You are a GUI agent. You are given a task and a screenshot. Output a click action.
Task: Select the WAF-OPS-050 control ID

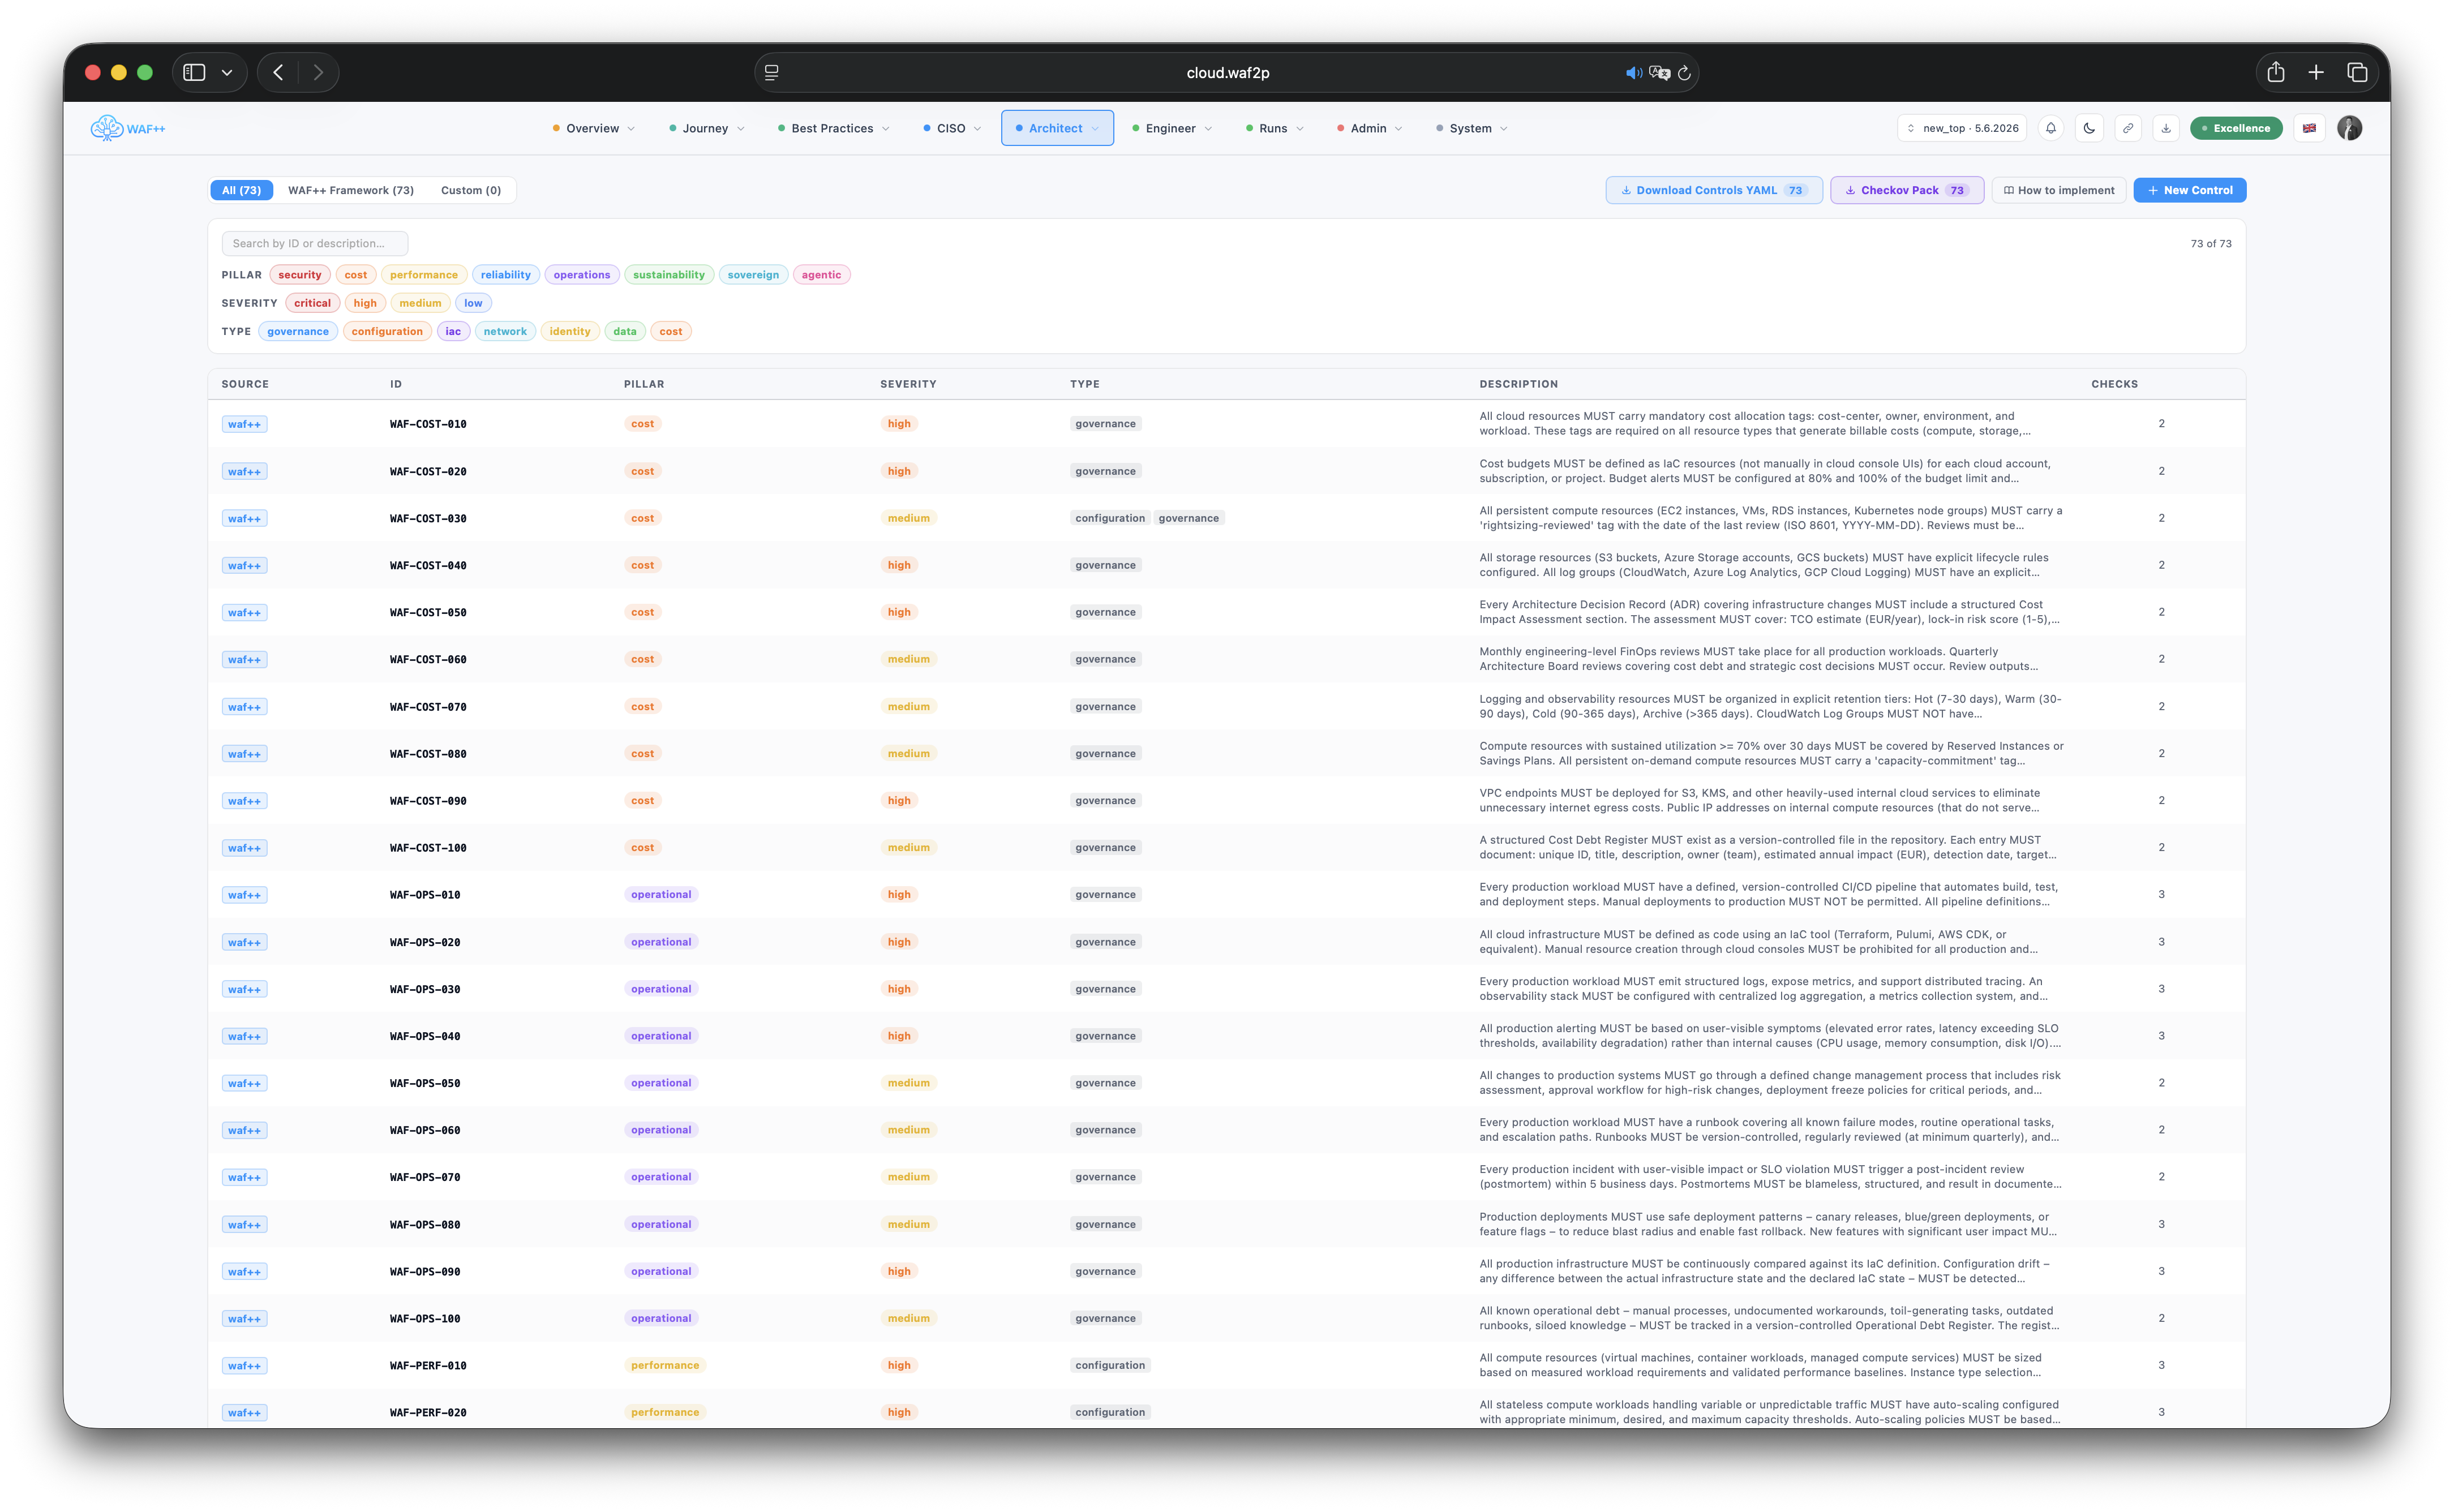coord(425,1084)
